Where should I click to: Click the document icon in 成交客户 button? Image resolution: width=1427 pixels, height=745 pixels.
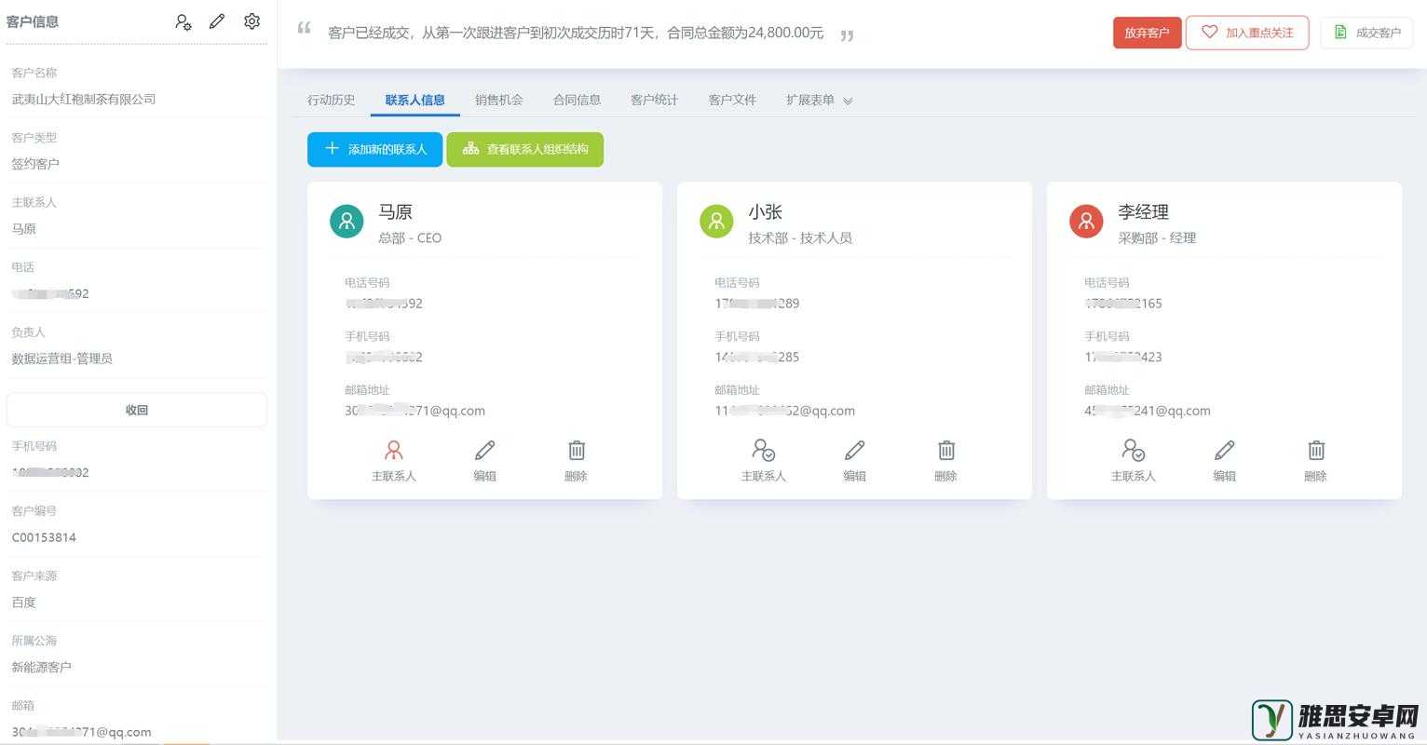point(1340,32)
